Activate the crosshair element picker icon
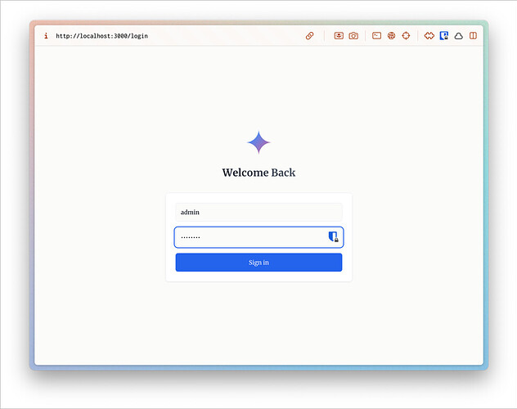 click(406, 36)
